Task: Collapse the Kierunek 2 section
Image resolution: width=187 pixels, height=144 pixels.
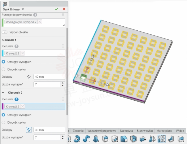Action: [3, 92]
